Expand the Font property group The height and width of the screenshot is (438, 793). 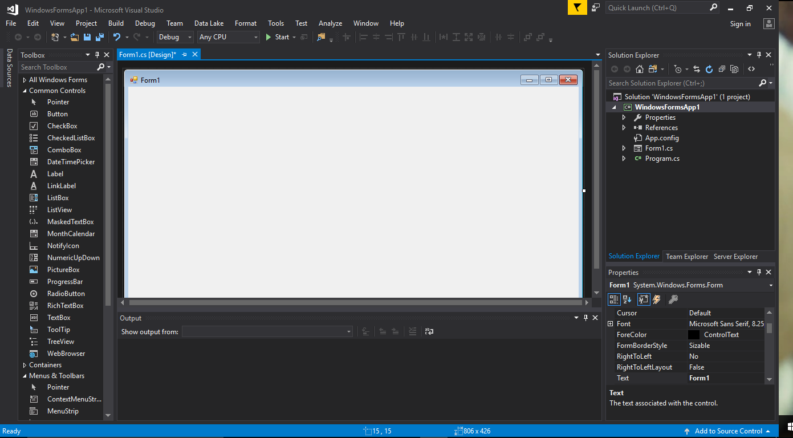pos(610,324)
